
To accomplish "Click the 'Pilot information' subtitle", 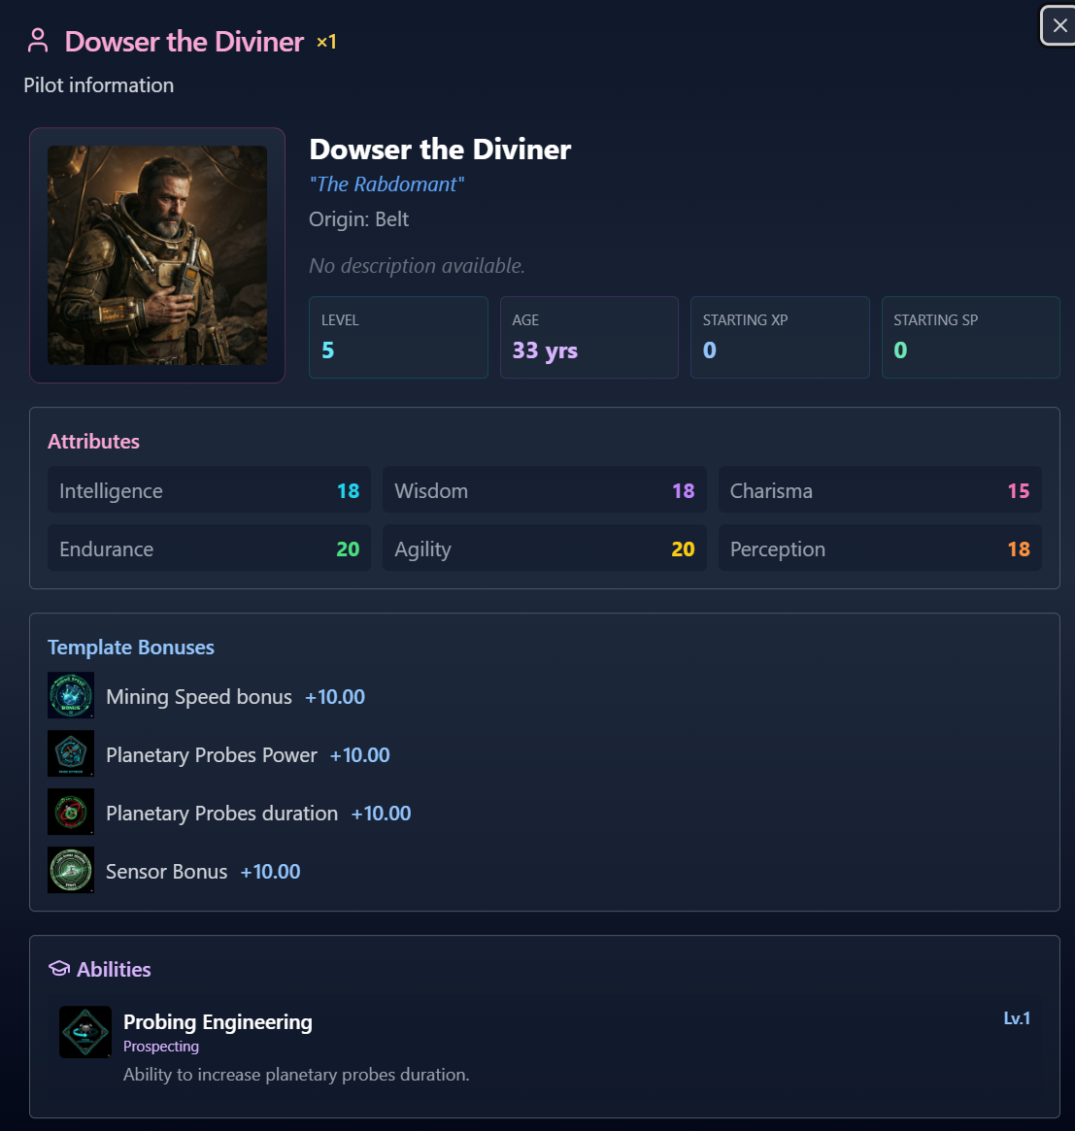I will point(99,85).
